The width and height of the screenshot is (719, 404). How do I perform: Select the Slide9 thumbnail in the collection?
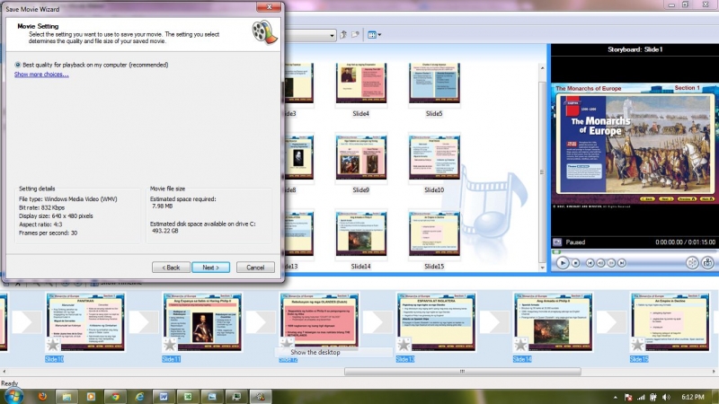tap(360, 160)
